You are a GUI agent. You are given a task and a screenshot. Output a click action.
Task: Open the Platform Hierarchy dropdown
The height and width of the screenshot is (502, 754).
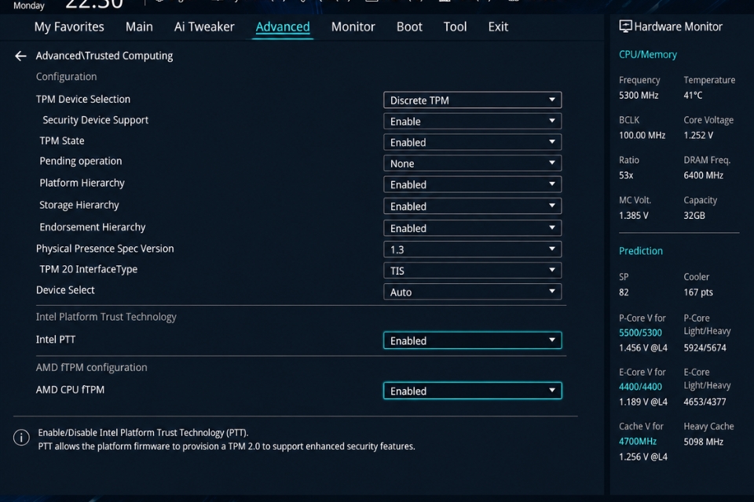click(472, 184)
